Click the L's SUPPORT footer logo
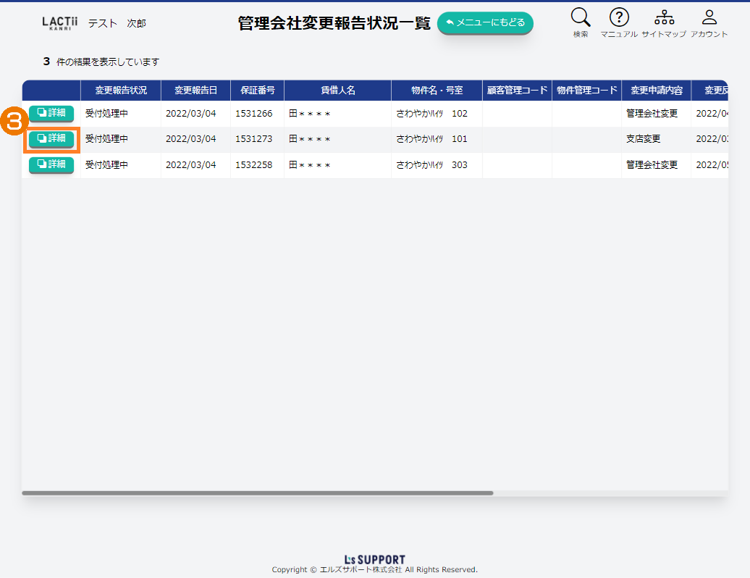750x578 pixels. (374, 559)
